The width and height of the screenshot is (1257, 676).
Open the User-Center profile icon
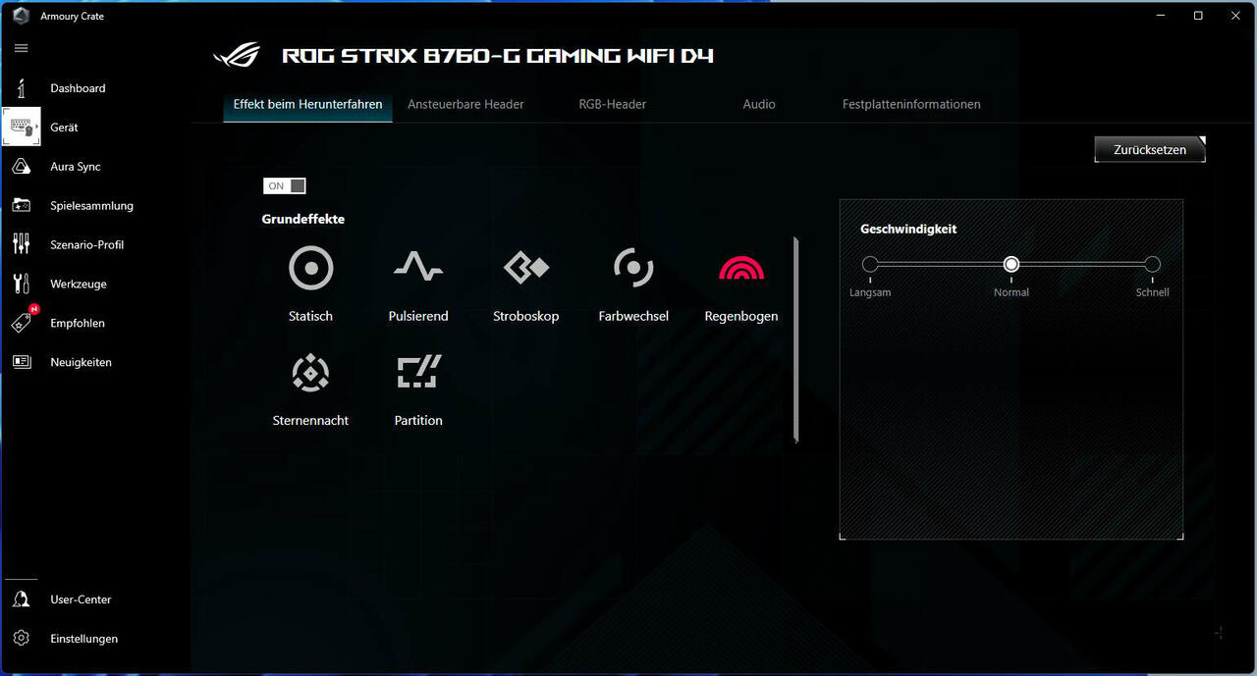point(21,599)
